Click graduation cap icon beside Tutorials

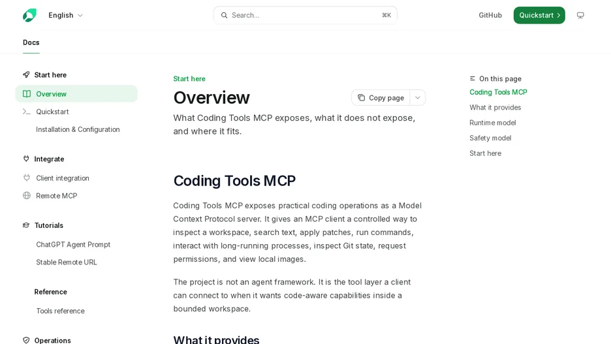(26, 225)
